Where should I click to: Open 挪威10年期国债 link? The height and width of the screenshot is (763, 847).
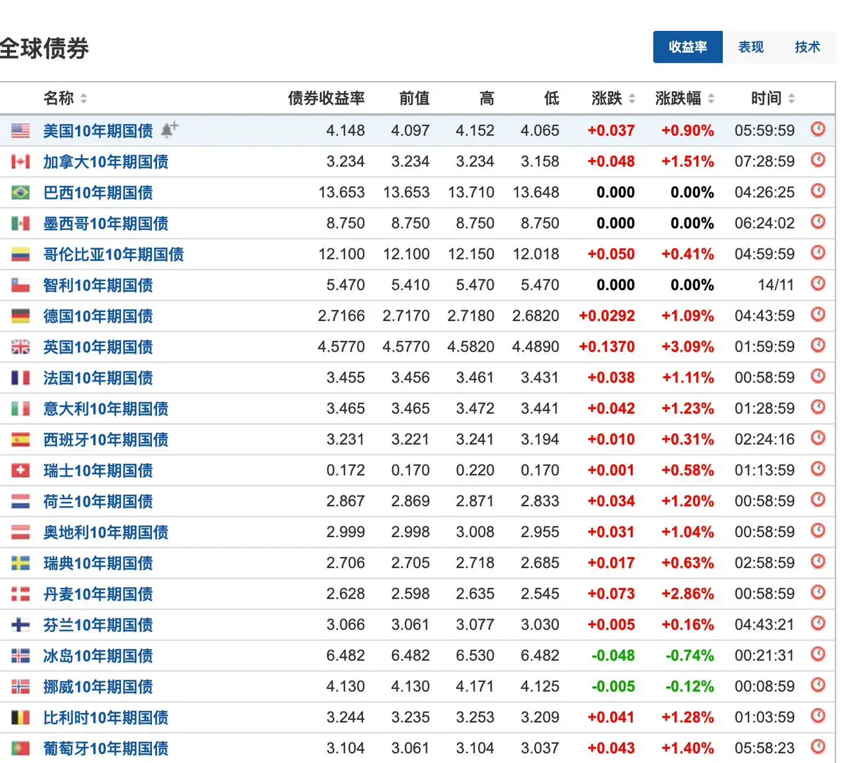coord(97,686)
